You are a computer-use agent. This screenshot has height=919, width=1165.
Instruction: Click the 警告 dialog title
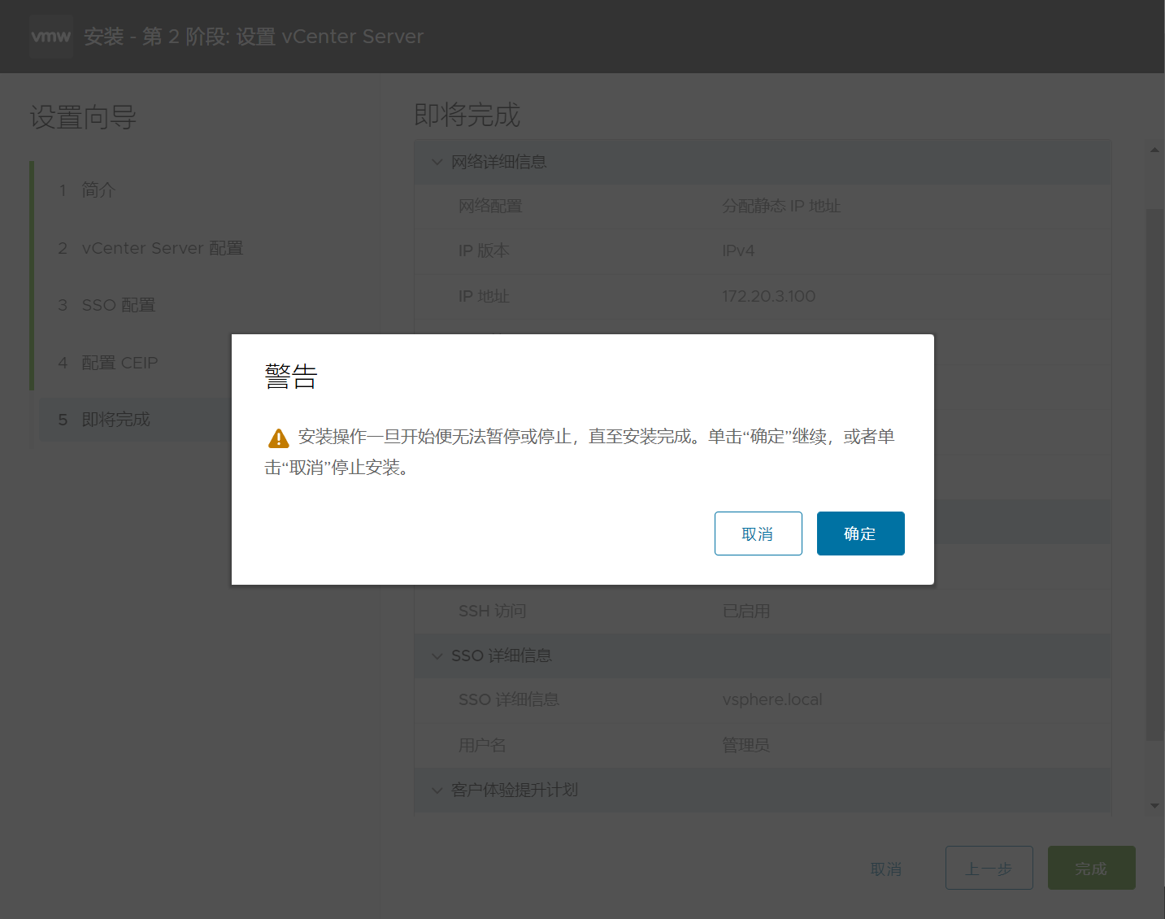290,377
